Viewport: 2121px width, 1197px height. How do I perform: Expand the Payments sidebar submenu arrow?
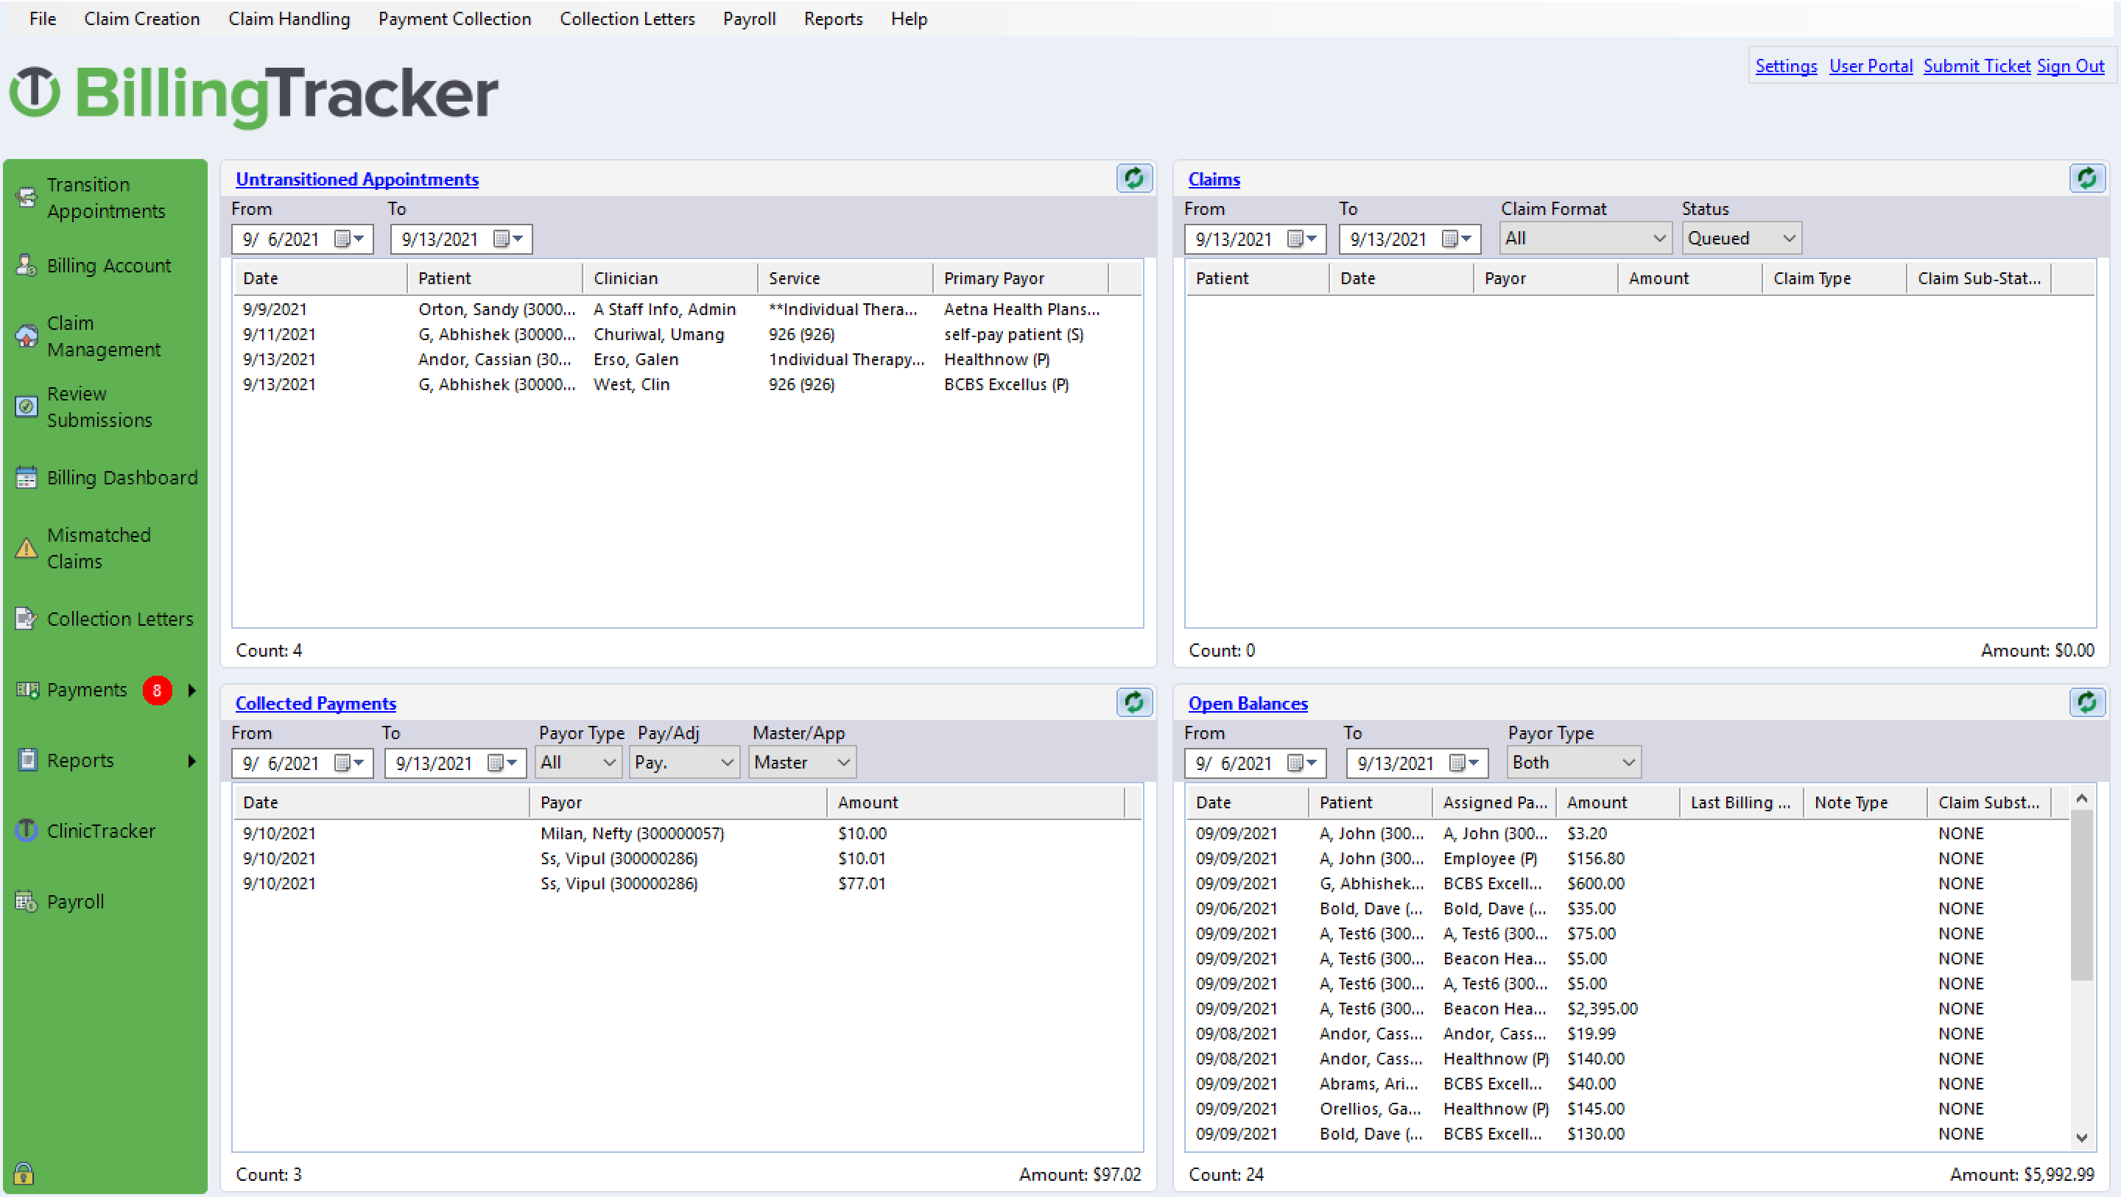(191, 690)
